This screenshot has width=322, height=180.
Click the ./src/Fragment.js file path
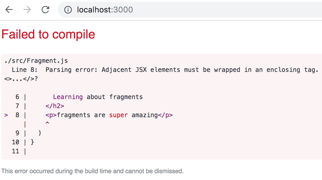pyautogui.click(x=36, y=61)
